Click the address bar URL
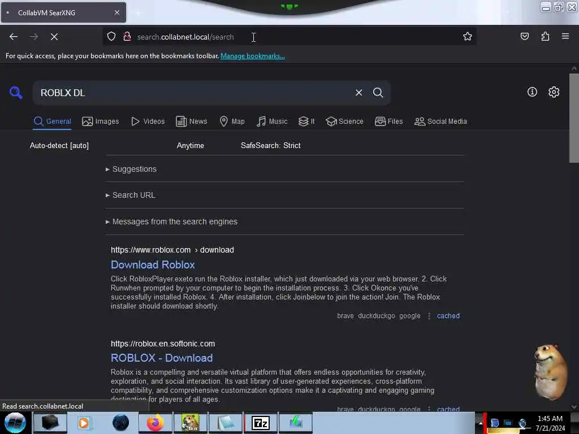Image resolution: width=579 pixels, height=434 pixels. point(185,37)
